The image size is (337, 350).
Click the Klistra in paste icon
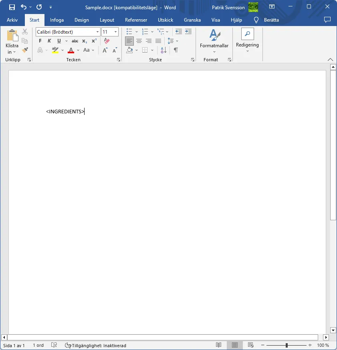pos(12,36)
